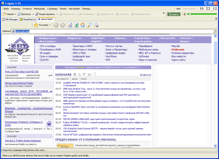Open the CPU и кулеры link
The image size is (219, 159).
point(47,46)
